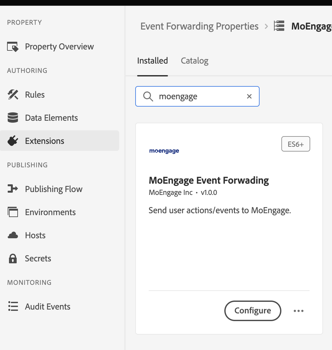Open the ellipsis options menu on the card

[x=298, y=311]
